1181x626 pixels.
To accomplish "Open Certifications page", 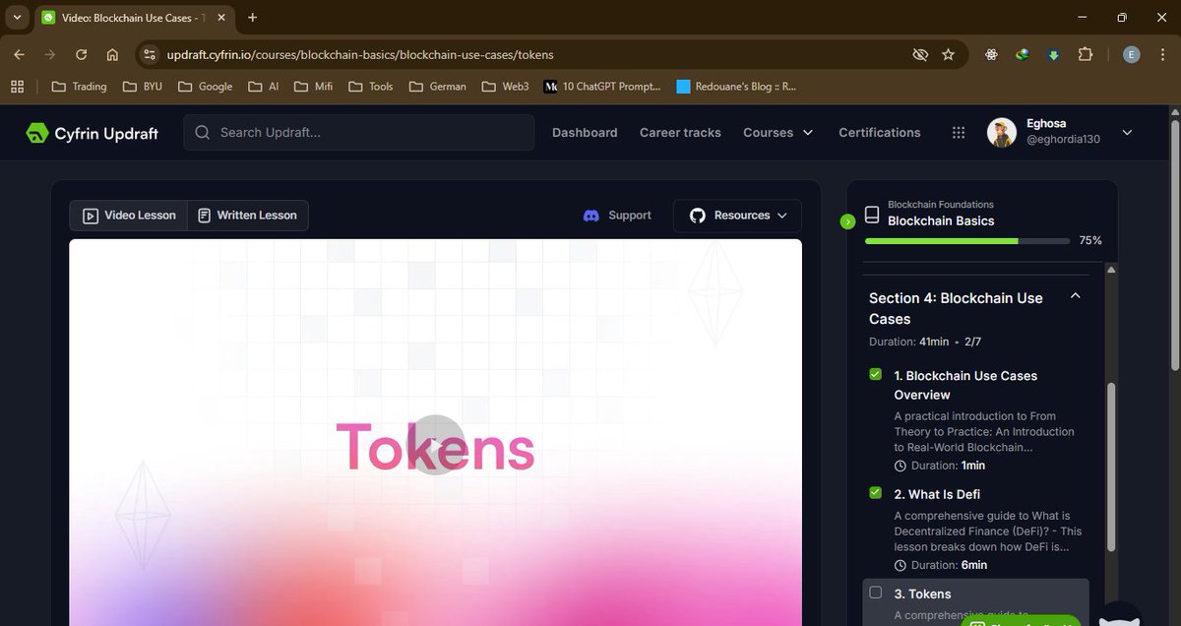I will (880, 133).
